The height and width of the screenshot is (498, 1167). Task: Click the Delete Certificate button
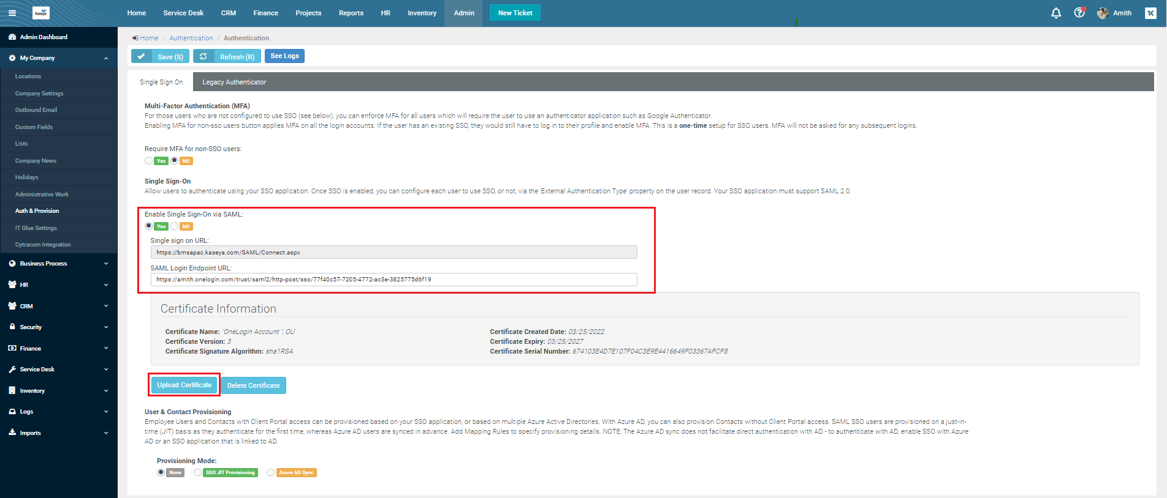253,385
